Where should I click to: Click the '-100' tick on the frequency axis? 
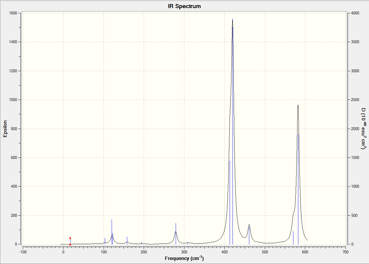click(23, 252)
